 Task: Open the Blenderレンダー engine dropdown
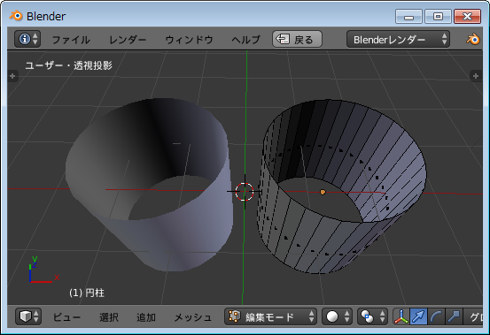[398, 39]
